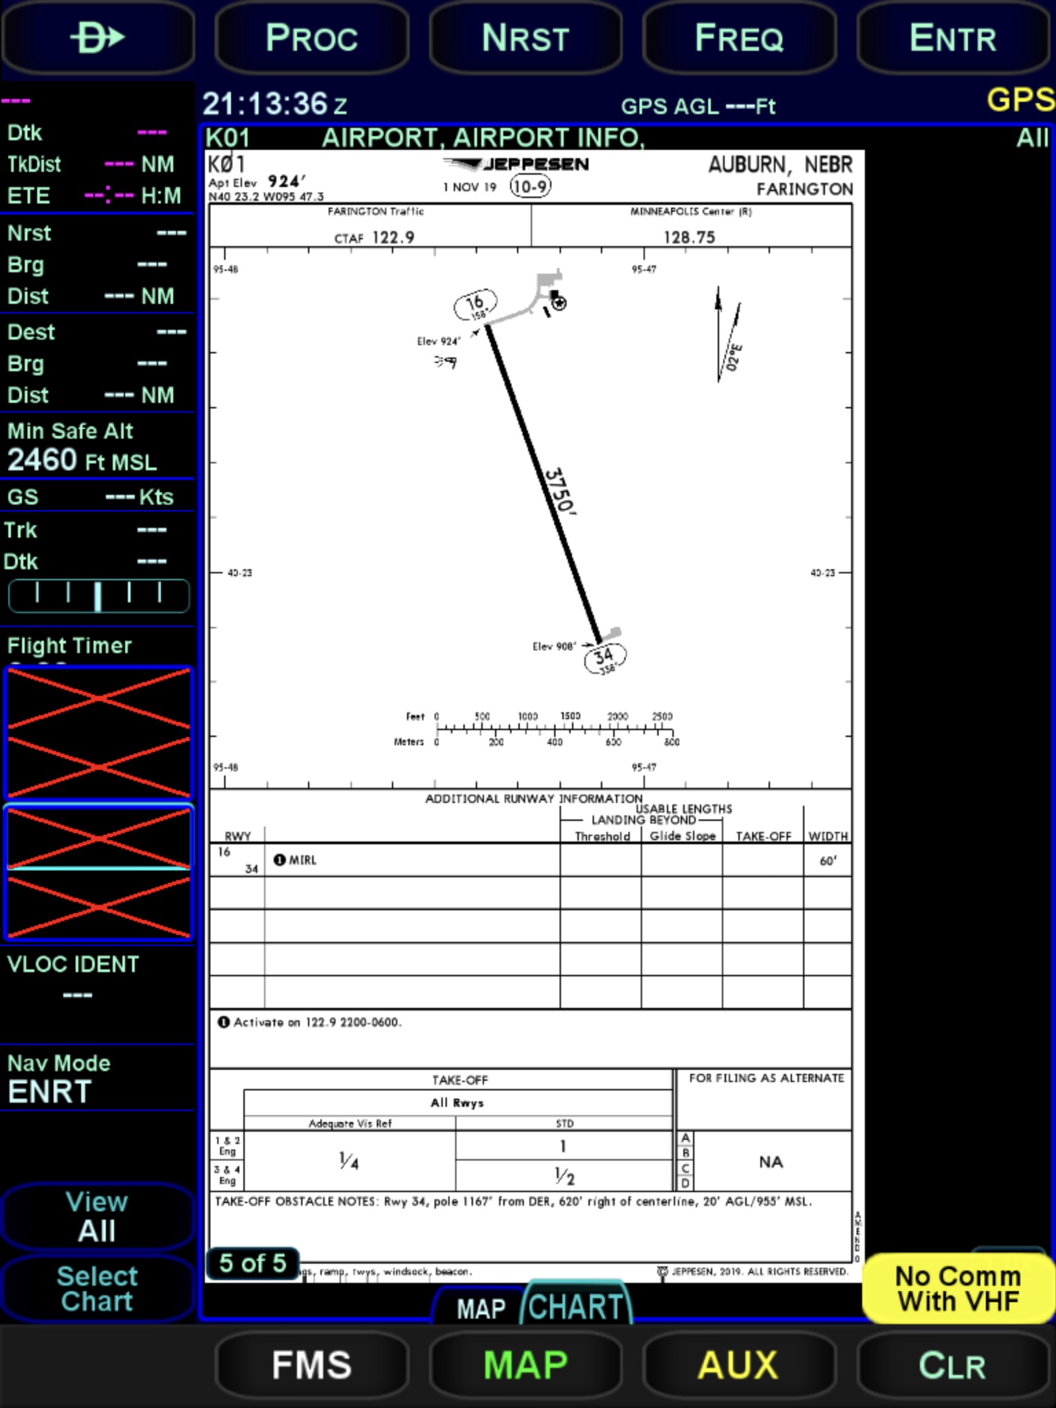Click the course deviation indicator bar
Viewport: 1056px width, 1408px height.
tap(98, 595)
